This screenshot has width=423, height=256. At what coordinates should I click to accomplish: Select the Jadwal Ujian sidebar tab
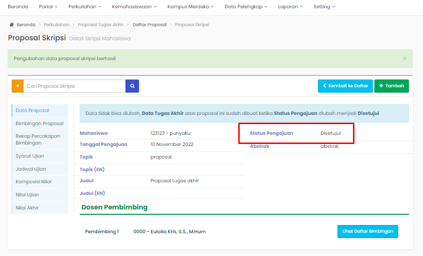click(31, 169)
